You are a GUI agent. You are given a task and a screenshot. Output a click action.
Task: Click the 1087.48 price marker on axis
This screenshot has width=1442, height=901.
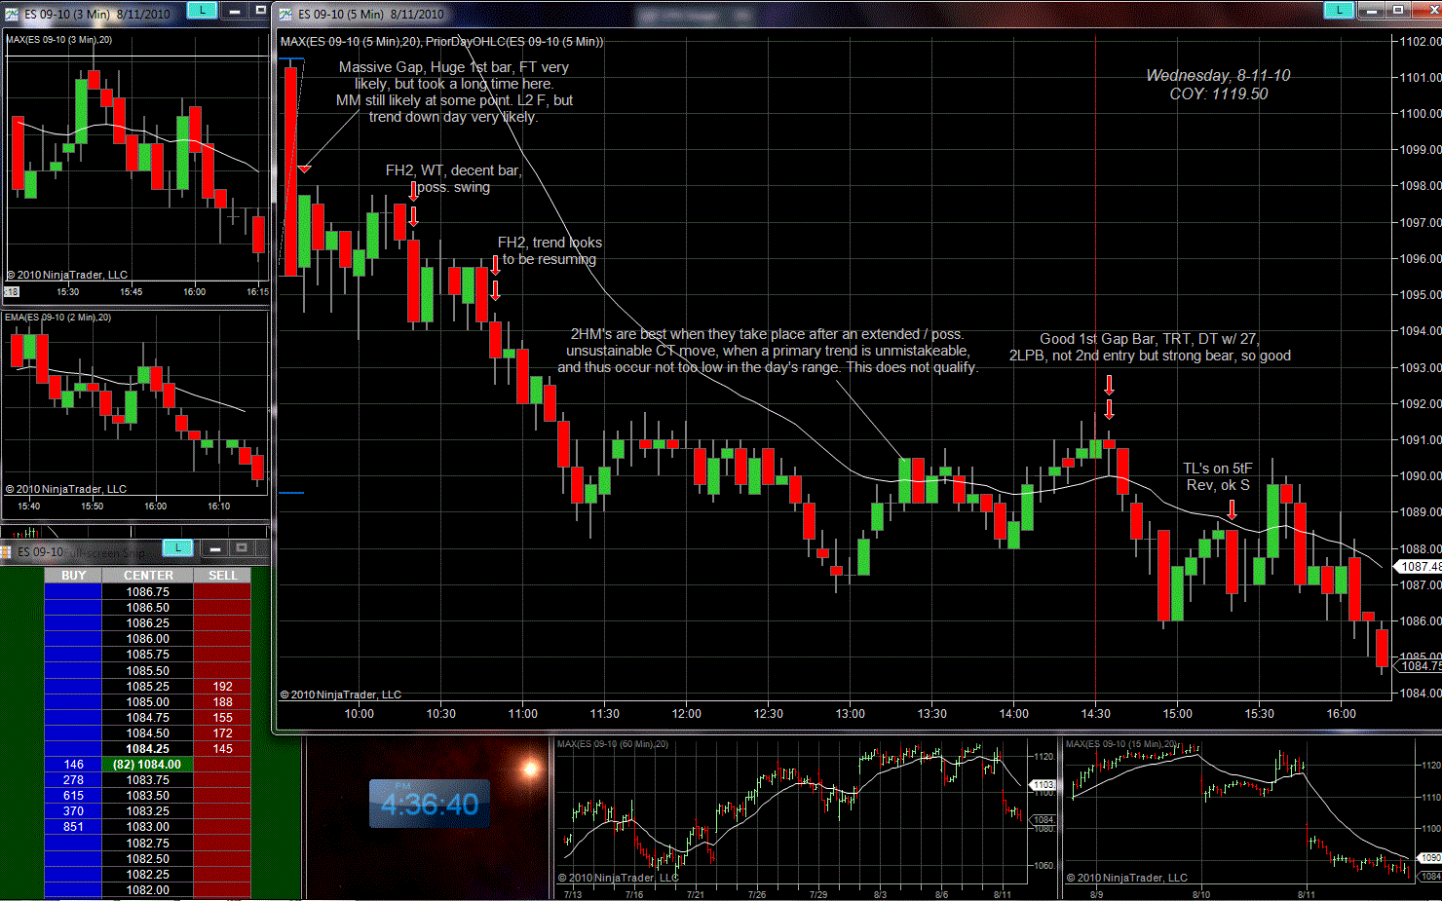click(x=1419, y=567)
